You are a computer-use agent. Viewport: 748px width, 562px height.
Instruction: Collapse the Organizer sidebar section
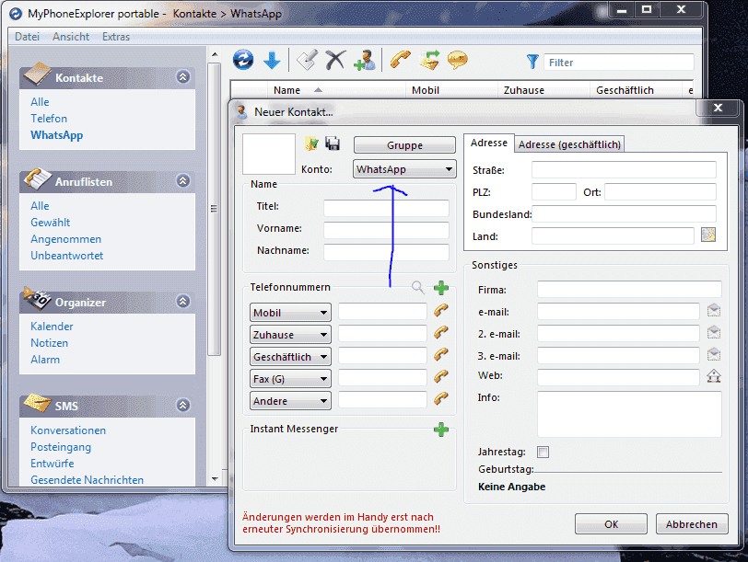coord(183,302)
